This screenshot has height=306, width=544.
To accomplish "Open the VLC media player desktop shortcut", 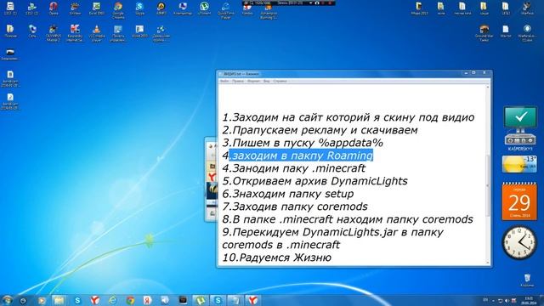I will click(96, 32).
